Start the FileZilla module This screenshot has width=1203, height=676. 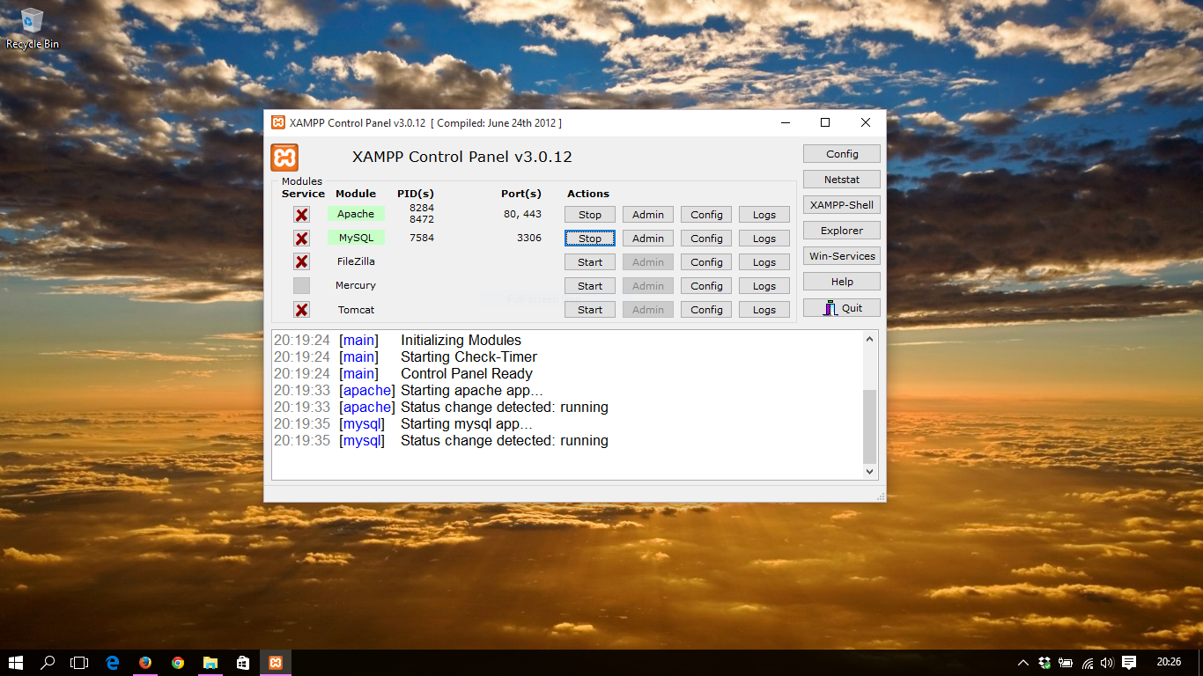coord(590,262)
